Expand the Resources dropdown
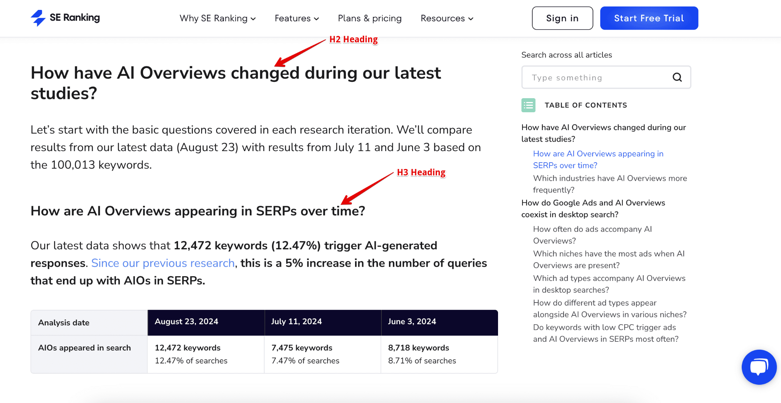781x403 pixels. coord(446,18)
